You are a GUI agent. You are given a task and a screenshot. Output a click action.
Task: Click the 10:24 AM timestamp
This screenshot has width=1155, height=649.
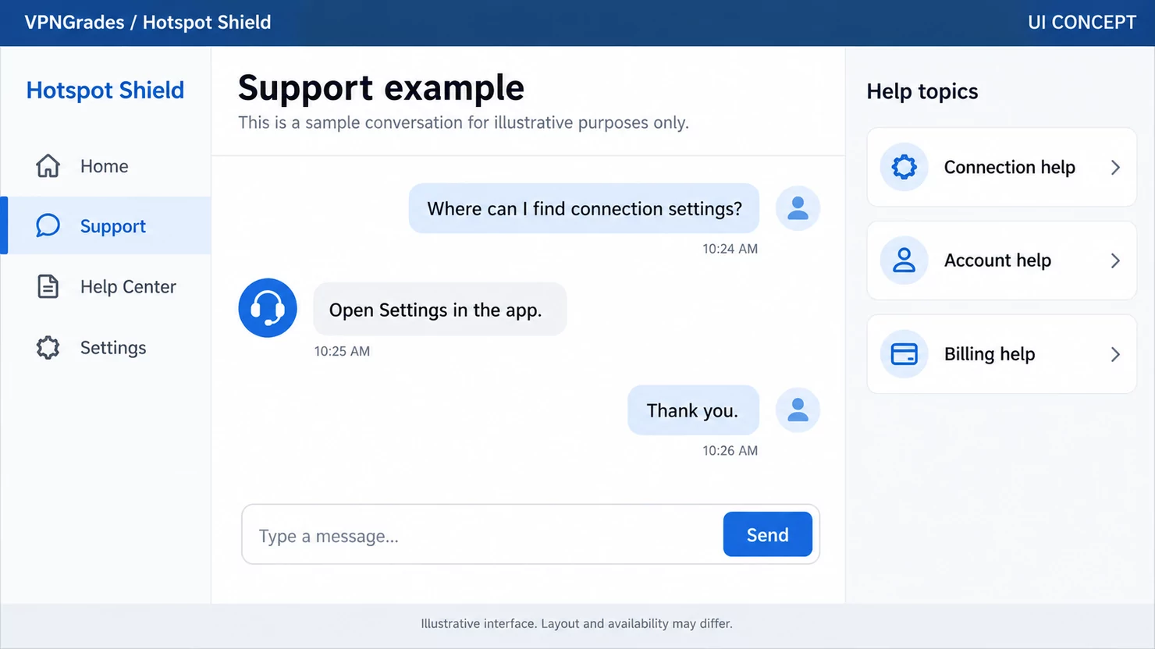click(730, 249)
